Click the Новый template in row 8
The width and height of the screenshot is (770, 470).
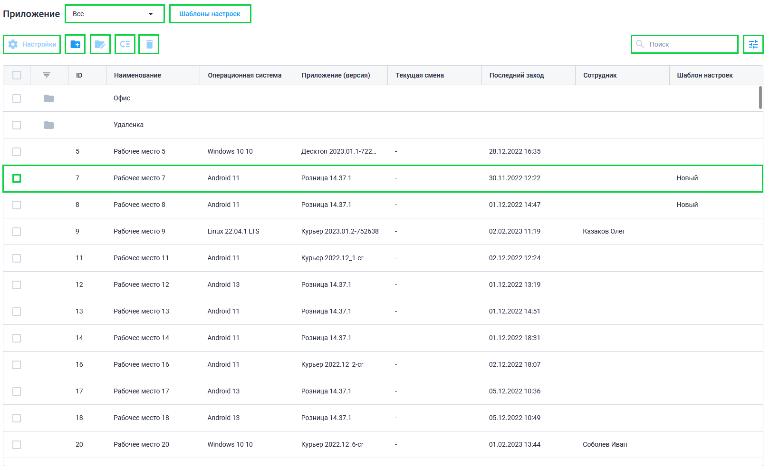coord(687,205)
